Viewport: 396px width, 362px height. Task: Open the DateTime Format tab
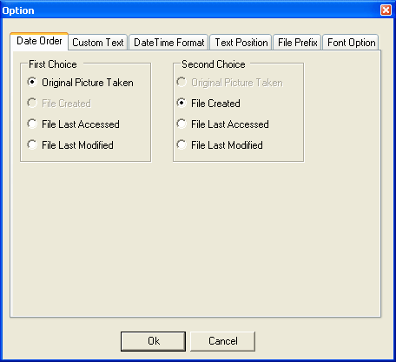(x=168, y=43)
